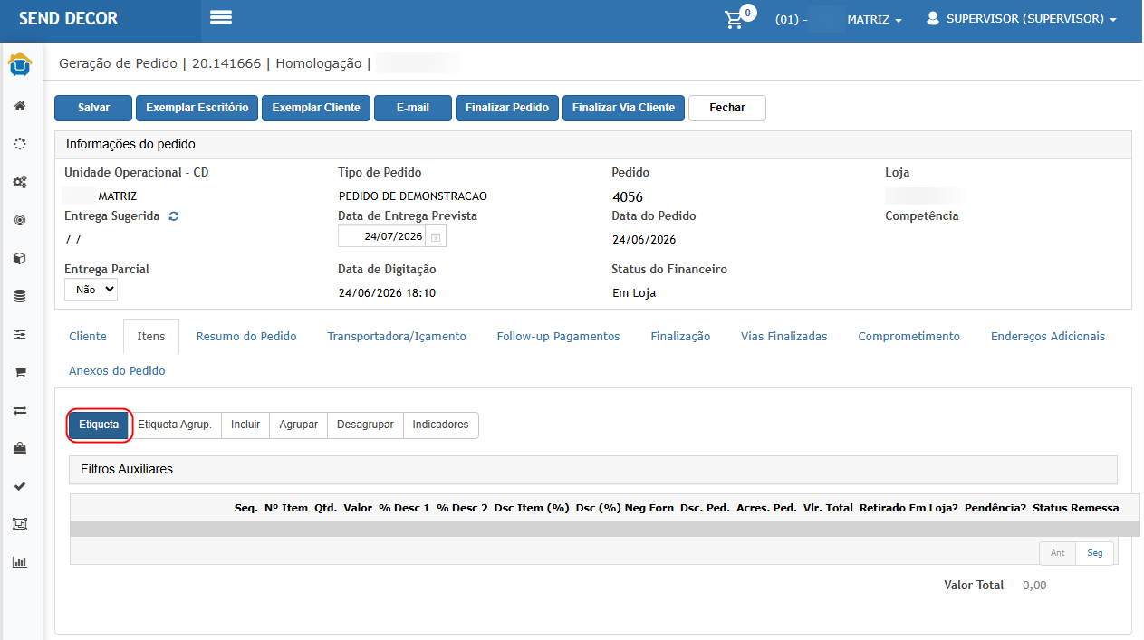Screen dimensions: 1144x640
Task: Click Incluir to add an item
Action: [245, 425]
